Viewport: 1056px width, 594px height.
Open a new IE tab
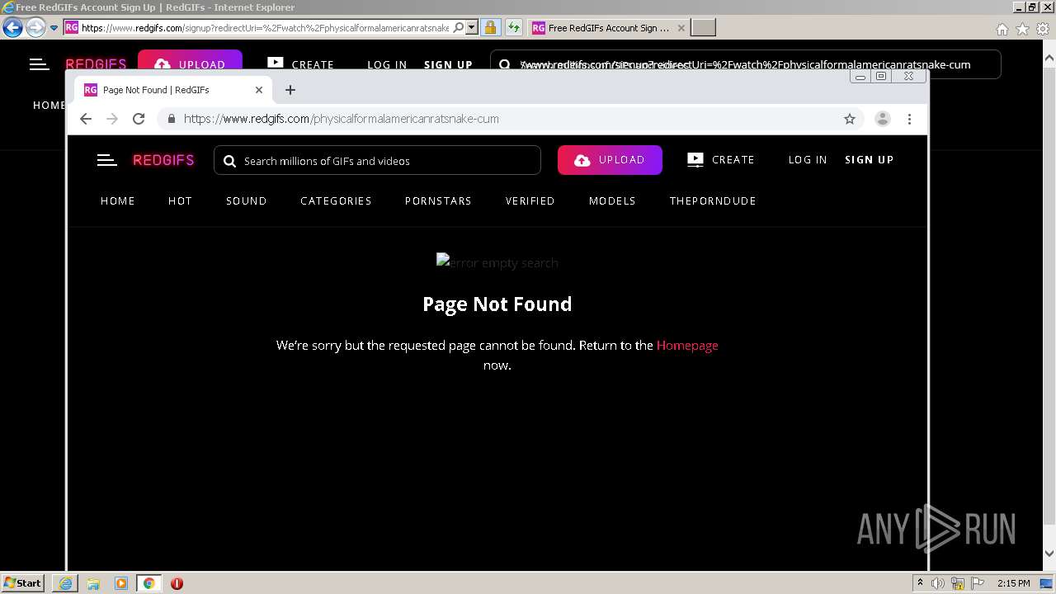(703, 28)
